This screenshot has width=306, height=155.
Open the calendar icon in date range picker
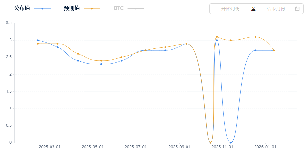[297, 9]
